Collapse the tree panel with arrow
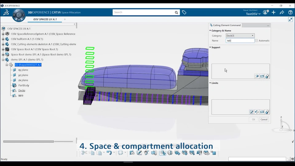 74,24
